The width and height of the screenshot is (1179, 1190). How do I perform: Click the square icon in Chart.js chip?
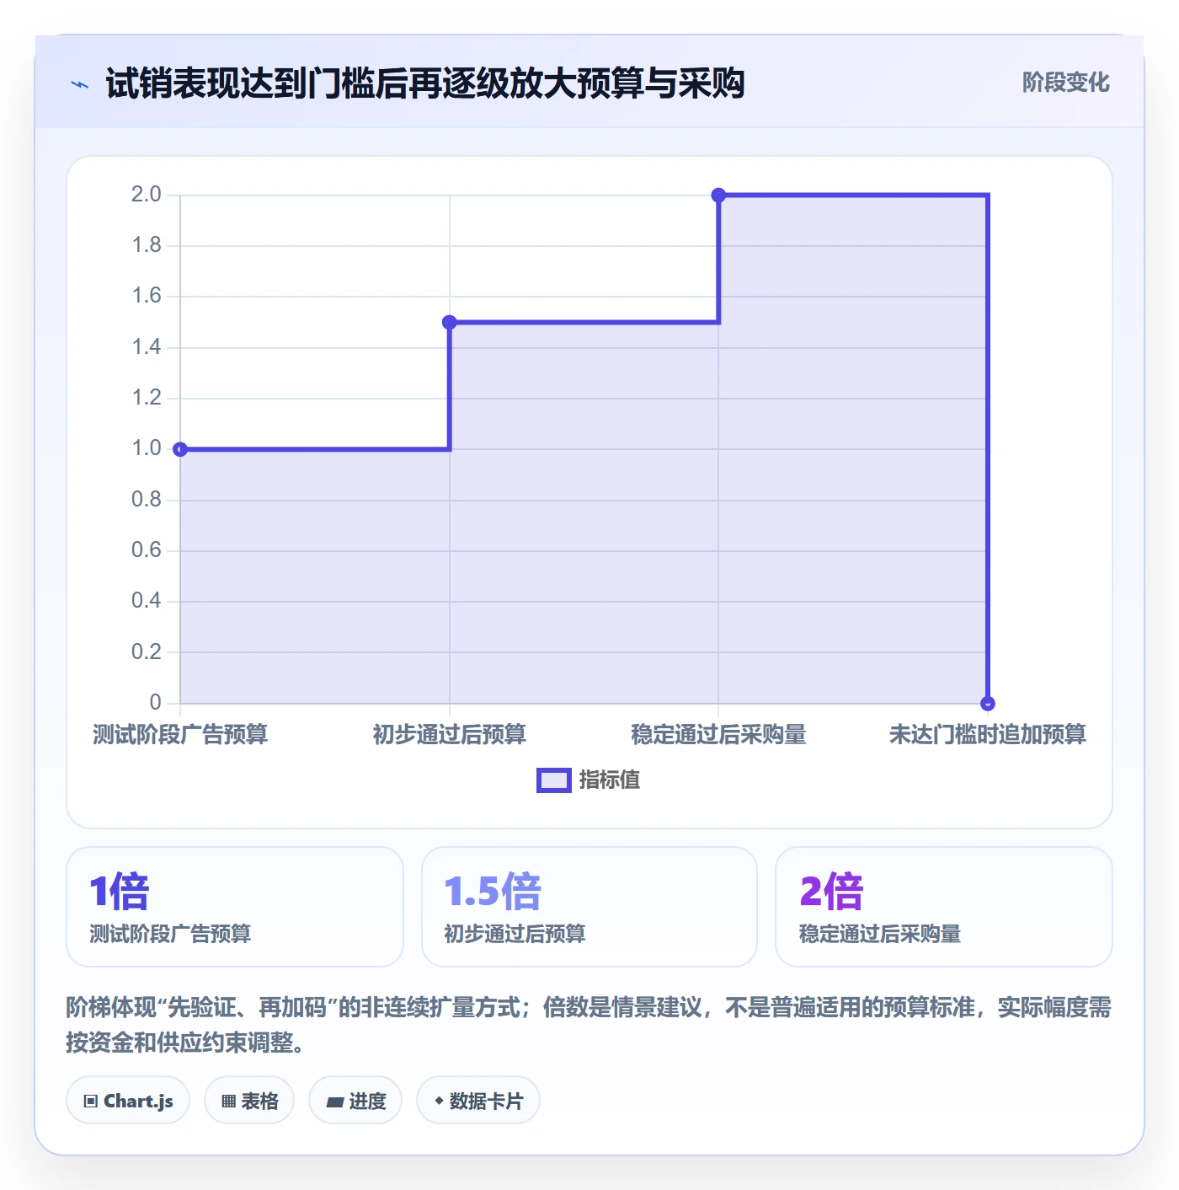coord(91,1101)
